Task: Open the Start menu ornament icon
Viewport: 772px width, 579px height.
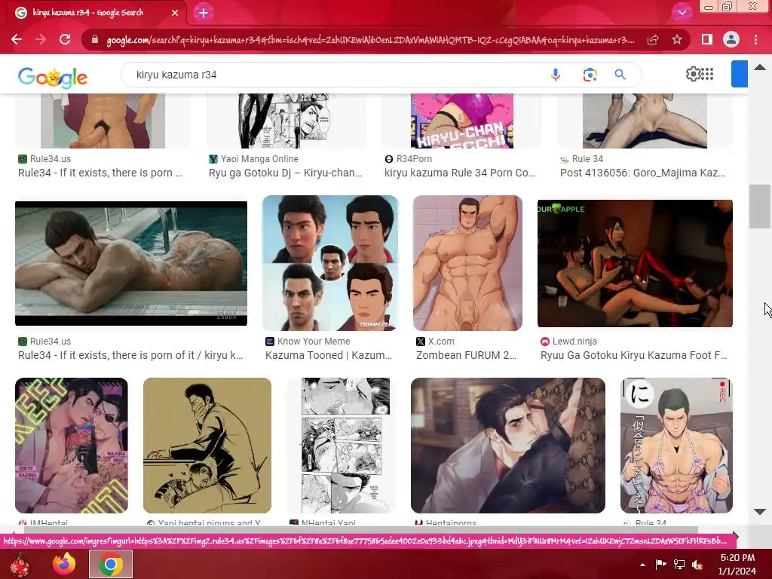Action: (x=20, y=565)
